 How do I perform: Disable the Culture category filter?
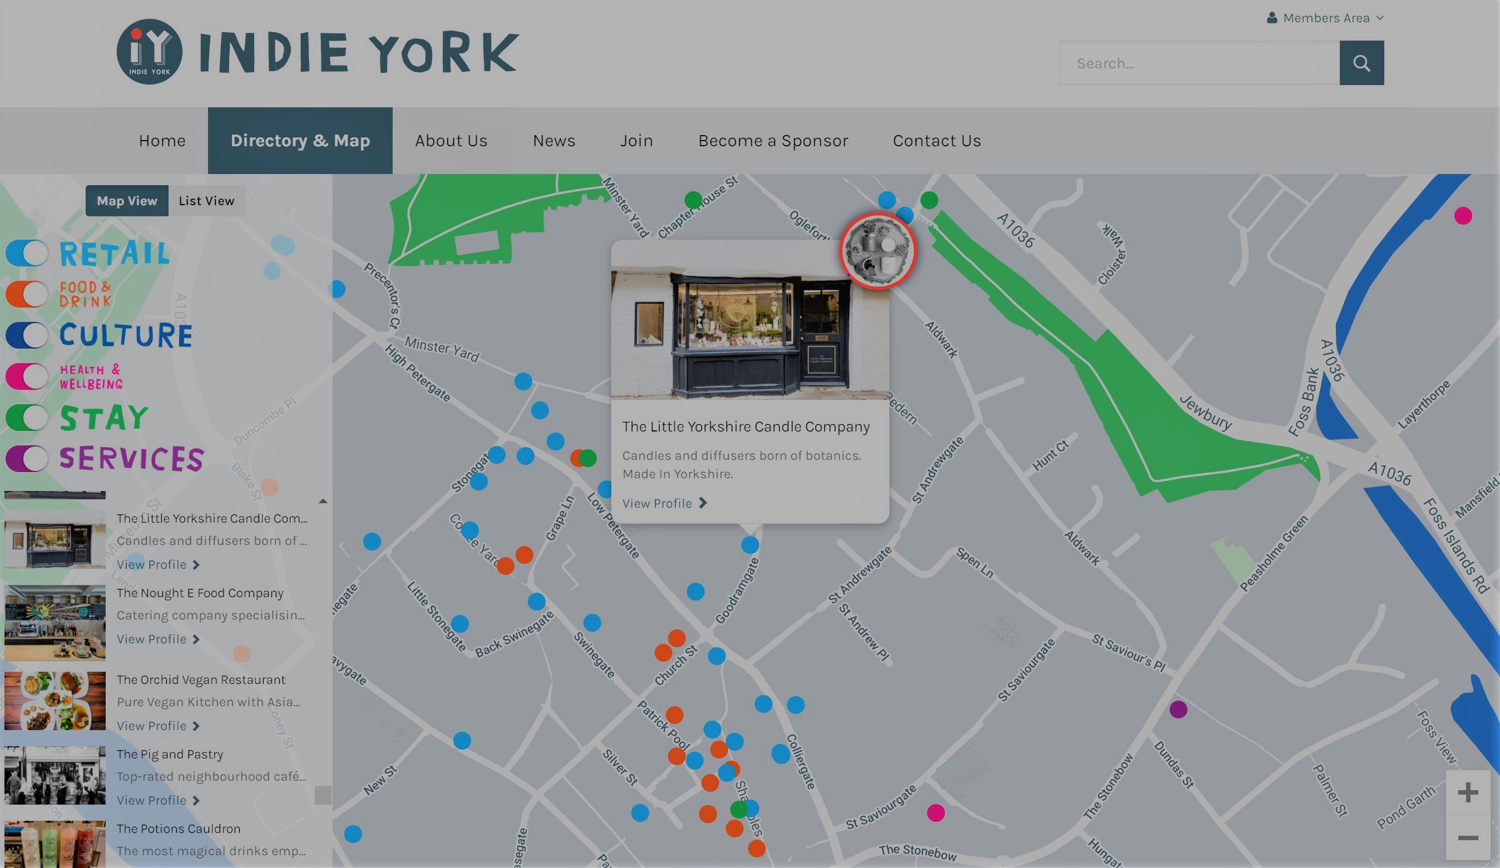click(26, 335)
